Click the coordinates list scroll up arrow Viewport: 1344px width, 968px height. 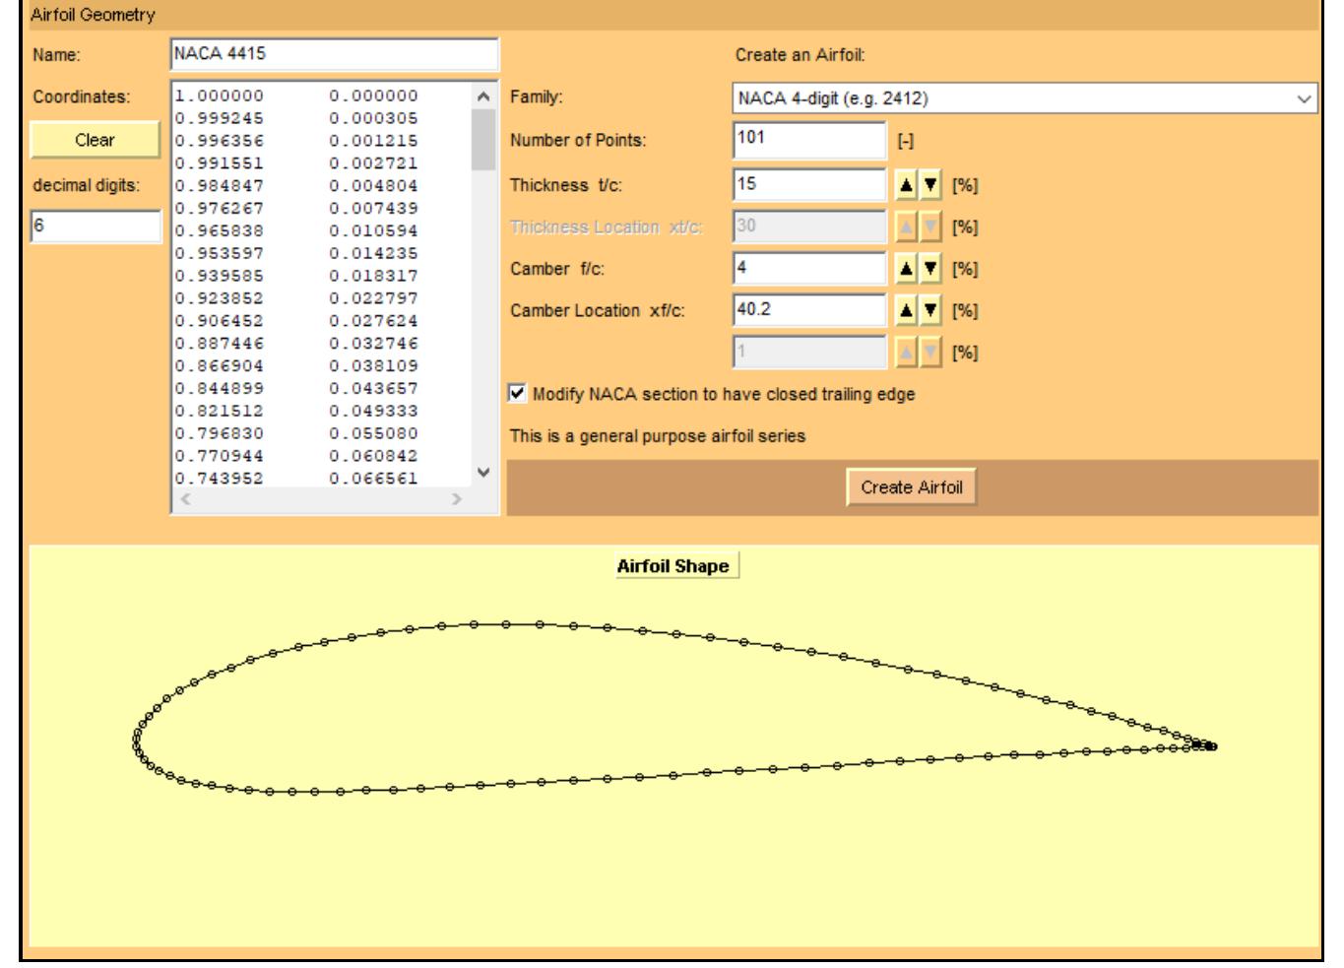click(x=482, y=97)
